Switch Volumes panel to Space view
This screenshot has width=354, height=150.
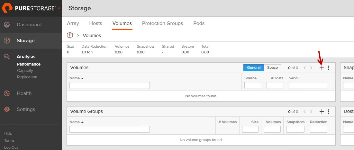tap(273, 67)
